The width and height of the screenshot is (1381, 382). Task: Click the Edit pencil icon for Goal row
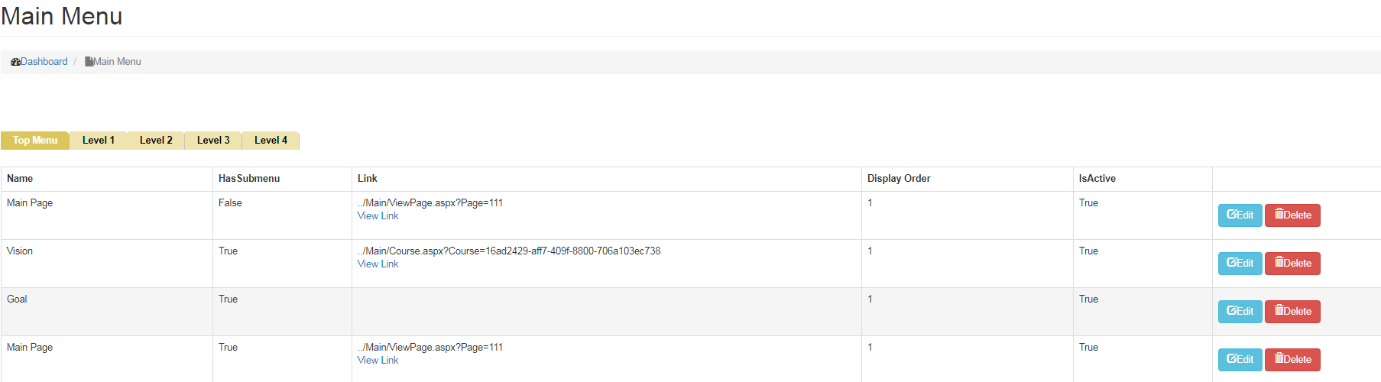tap(1231, 311)
